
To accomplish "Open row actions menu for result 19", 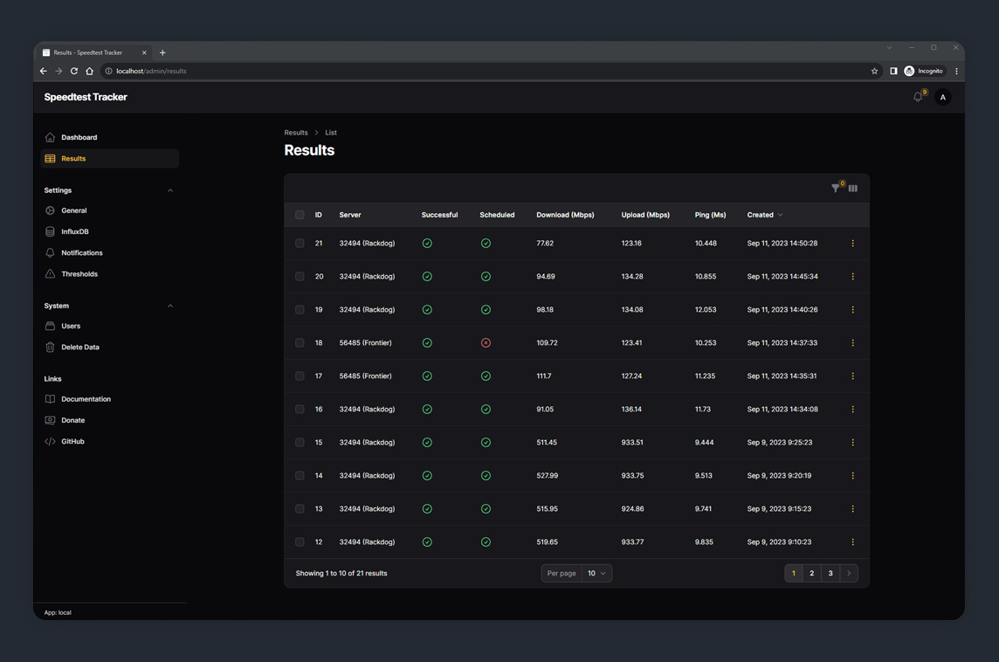I will [852, 310].
